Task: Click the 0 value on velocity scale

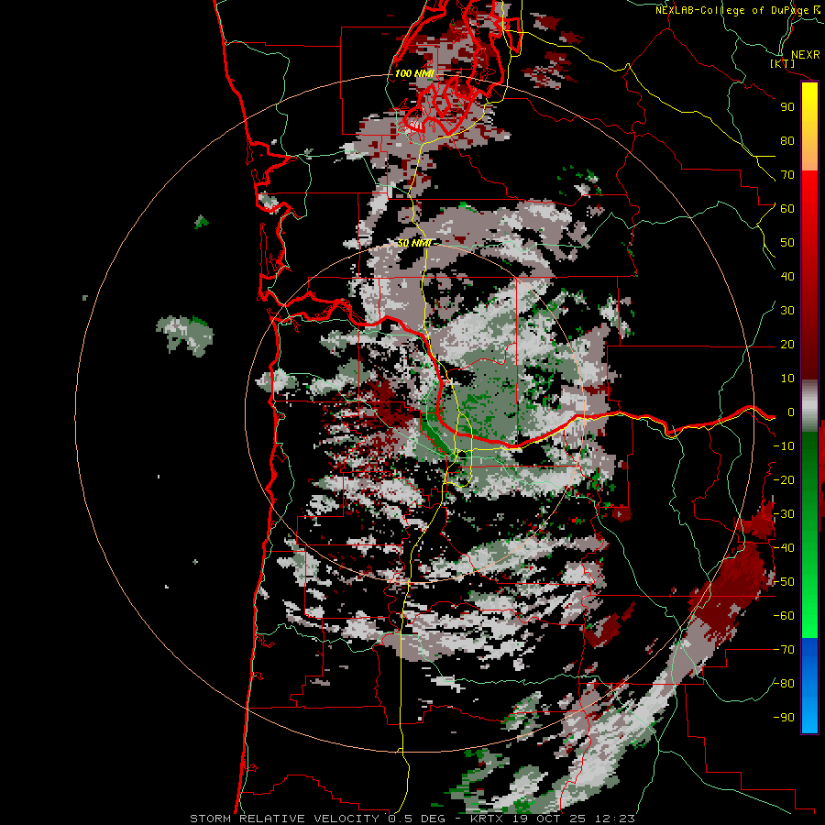Action: 791,412
